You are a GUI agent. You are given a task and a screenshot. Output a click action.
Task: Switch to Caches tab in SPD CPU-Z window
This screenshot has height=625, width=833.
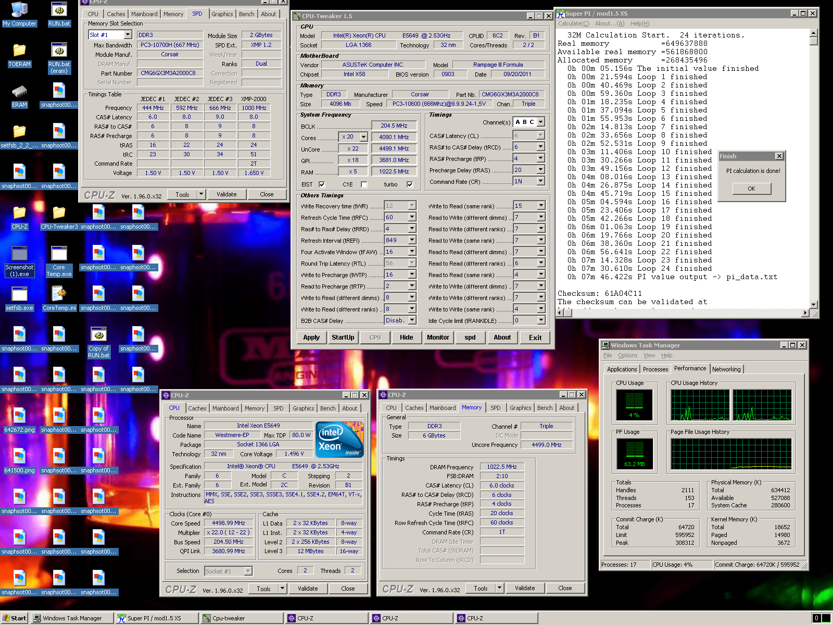[116, 14]
